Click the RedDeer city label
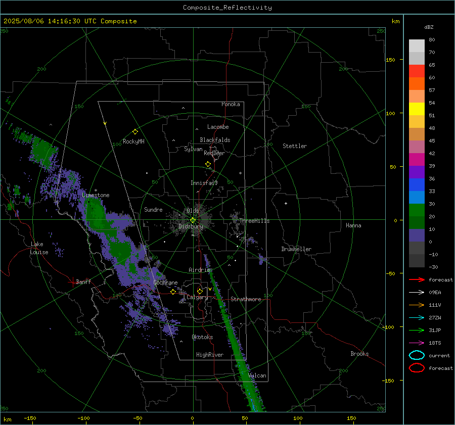 (214, 153)
